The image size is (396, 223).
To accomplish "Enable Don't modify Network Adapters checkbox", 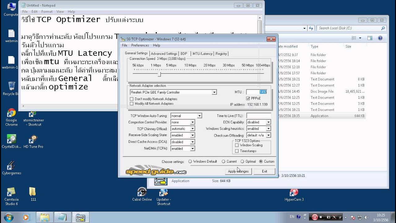I will pyautogui.click(x=132, y=99).
